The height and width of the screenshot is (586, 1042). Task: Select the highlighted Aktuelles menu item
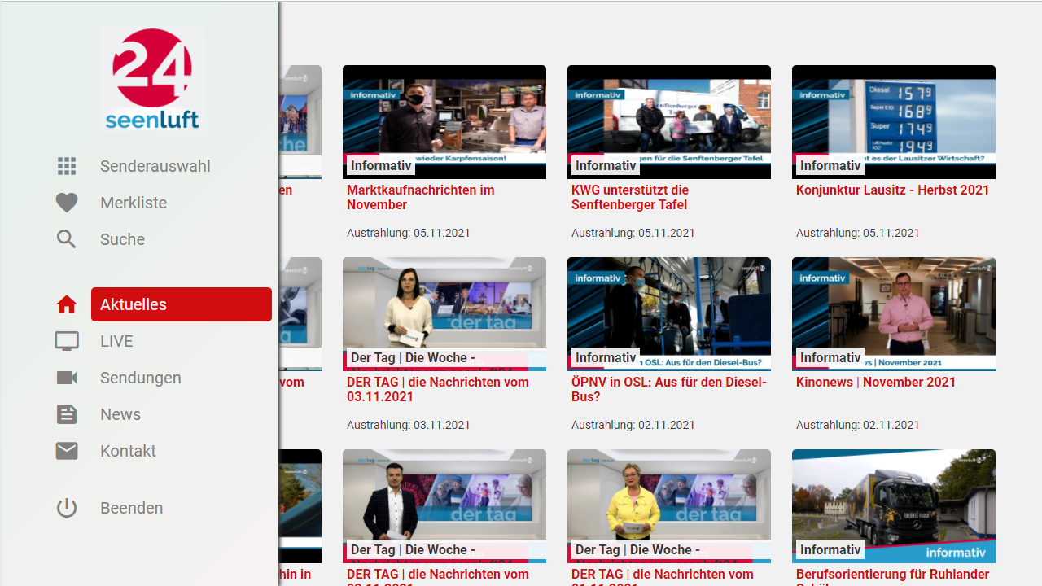coord(182,304)
